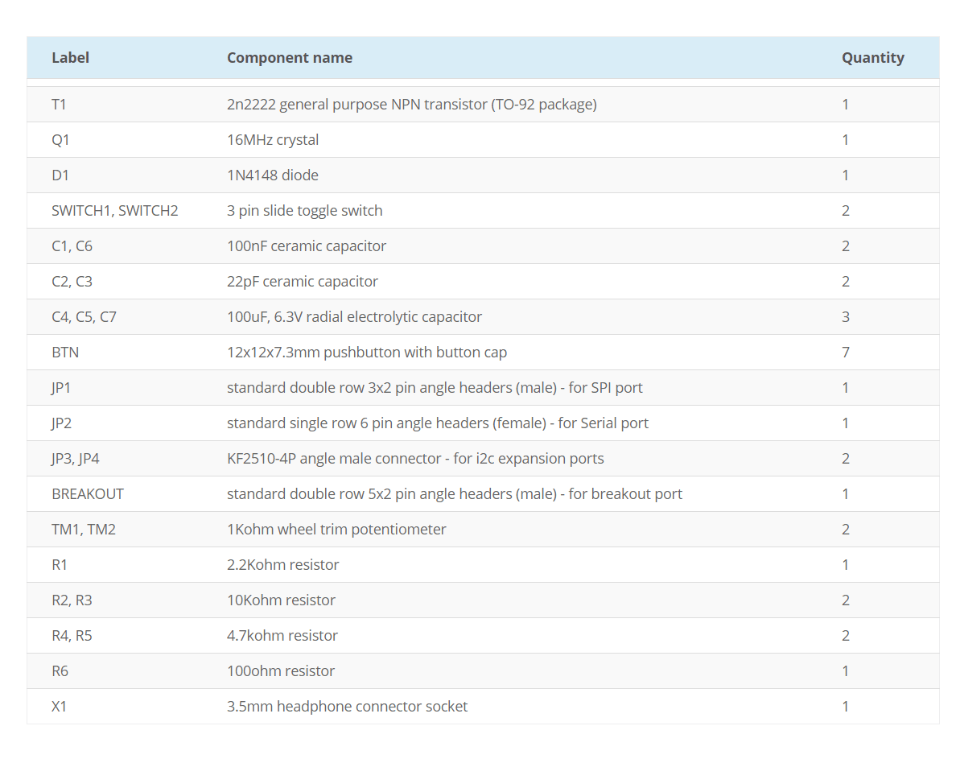Select the 'BTN' label cell
Viewport: 960px width, 759px height.
tap(65, 353)
